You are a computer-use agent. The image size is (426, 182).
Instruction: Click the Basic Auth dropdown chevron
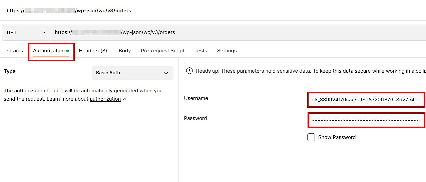pos(166,73)
